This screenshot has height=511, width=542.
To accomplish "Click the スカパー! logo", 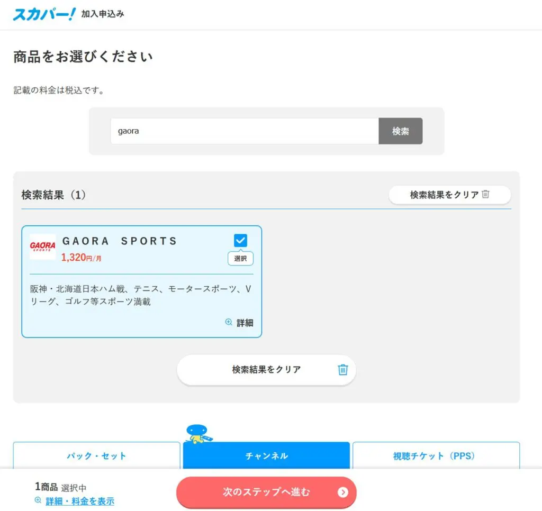I will (x=44, y=14).
